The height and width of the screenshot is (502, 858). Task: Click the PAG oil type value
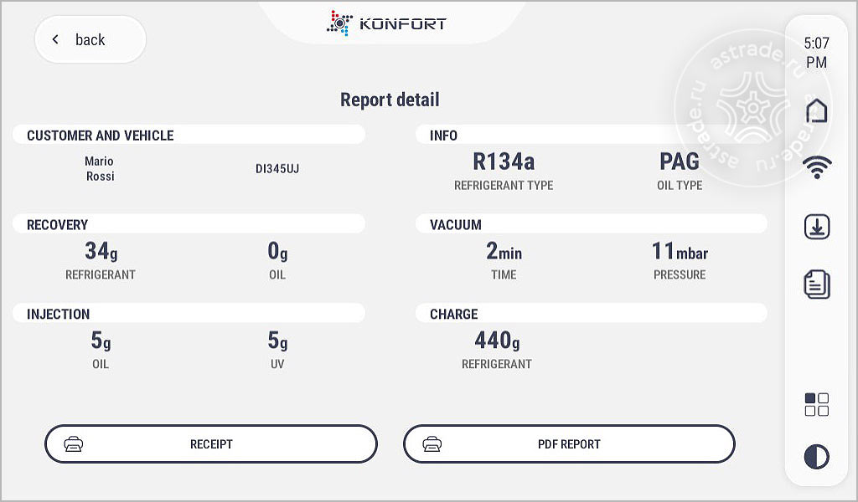pyautogui.click(x=679, y=161)
